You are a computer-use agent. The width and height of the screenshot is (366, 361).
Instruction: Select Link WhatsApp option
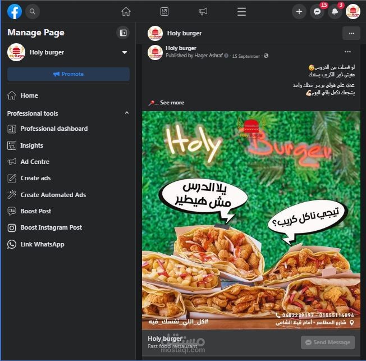point(68,244)
